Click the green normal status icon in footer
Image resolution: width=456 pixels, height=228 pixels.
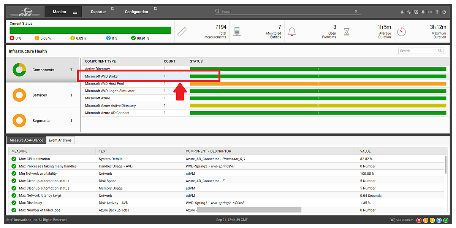446,220
